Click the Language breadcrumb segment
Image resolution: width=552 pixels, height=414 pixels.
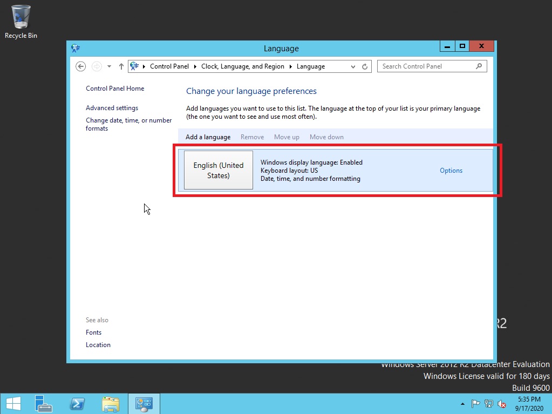pos(310,66)
